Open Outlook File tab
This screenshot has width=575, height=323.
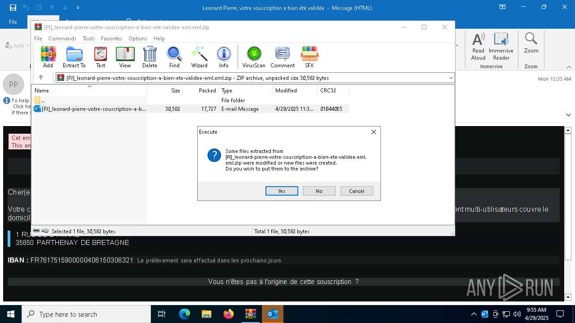[x=13, y=22]
